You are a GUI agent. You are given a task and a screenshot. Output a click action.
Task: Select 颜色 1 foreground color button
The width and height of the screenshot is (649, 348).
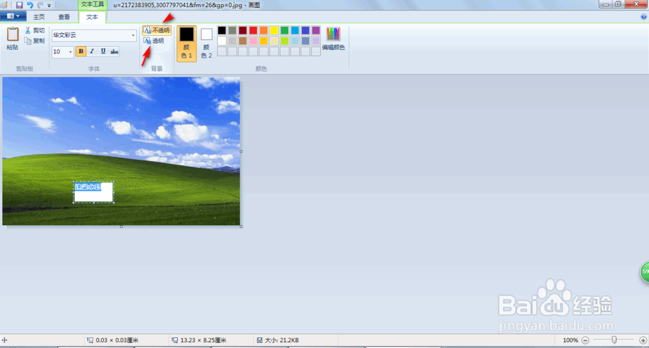pos(187,43)
